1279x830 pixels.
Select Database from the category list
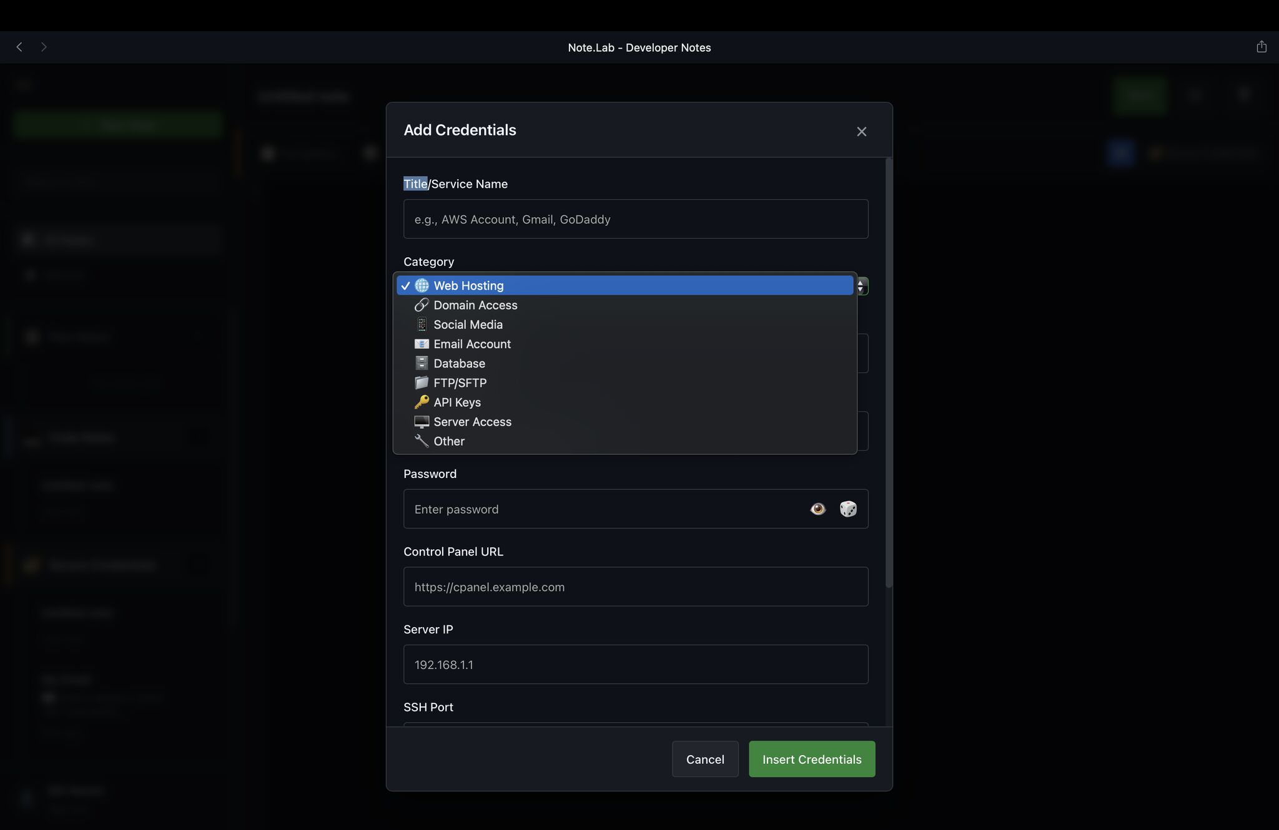[459, 363]
